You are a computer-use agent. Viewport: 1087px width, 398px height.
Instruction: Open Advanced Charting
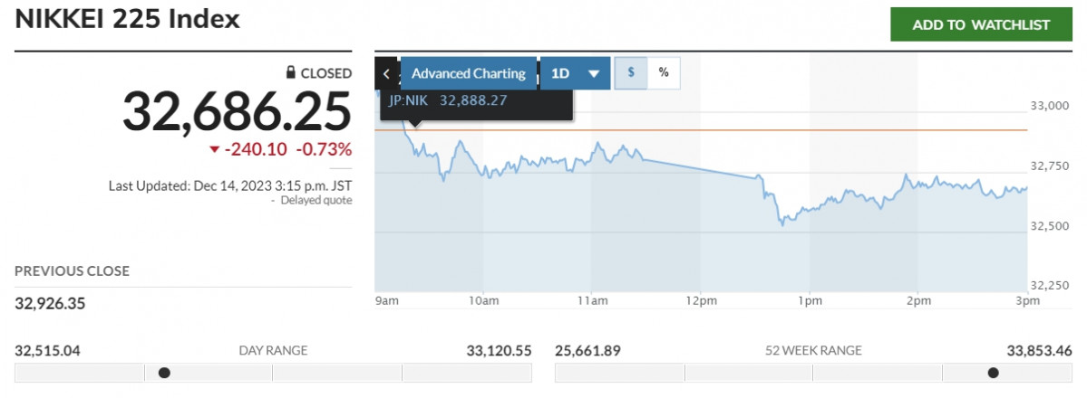point(469,73)
